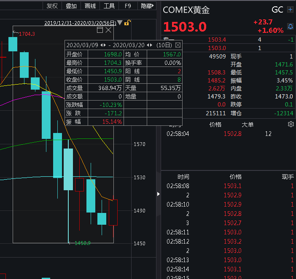Collapse side panel with white arrow
This screenshot has height=279, width=296.
(159, 194)
